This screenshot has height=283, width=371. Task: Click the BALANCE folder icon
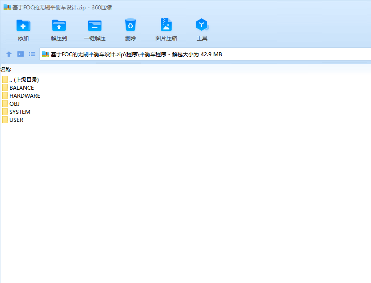(x=5, y=87)
